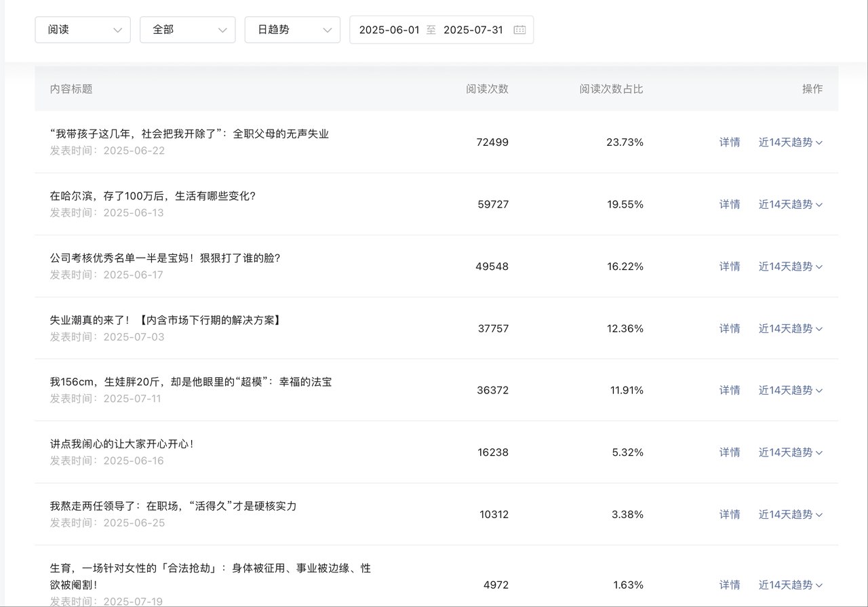Click the publish date 发表时间：2025-06-16

click(107, 461)
